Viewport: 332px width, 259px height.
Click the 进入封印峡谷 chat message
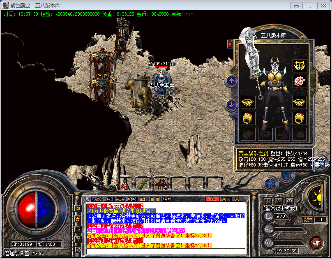click(x=121, y=211)
